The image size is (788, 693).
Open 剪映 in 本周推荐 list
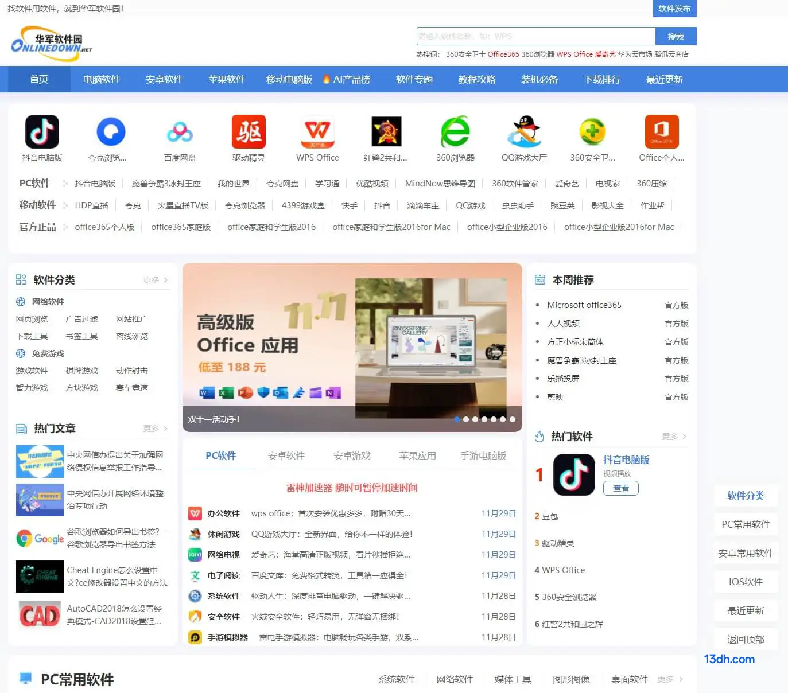[x=555, y=397]
